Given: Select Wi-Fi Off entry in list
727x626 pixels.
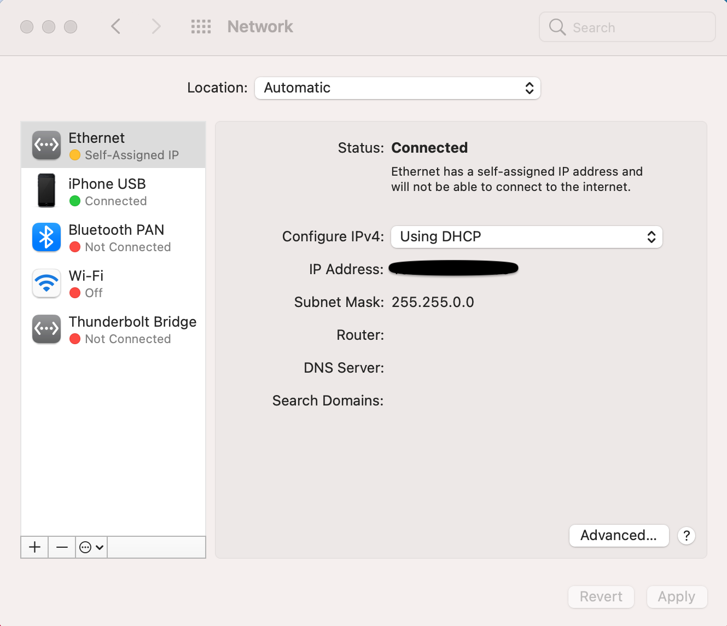Looking at the screenshot, I should (x=113, y=283).
